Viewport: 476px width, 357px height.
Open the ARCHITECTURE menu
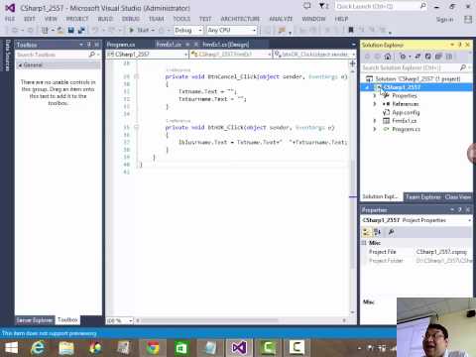tap(240, 19)
